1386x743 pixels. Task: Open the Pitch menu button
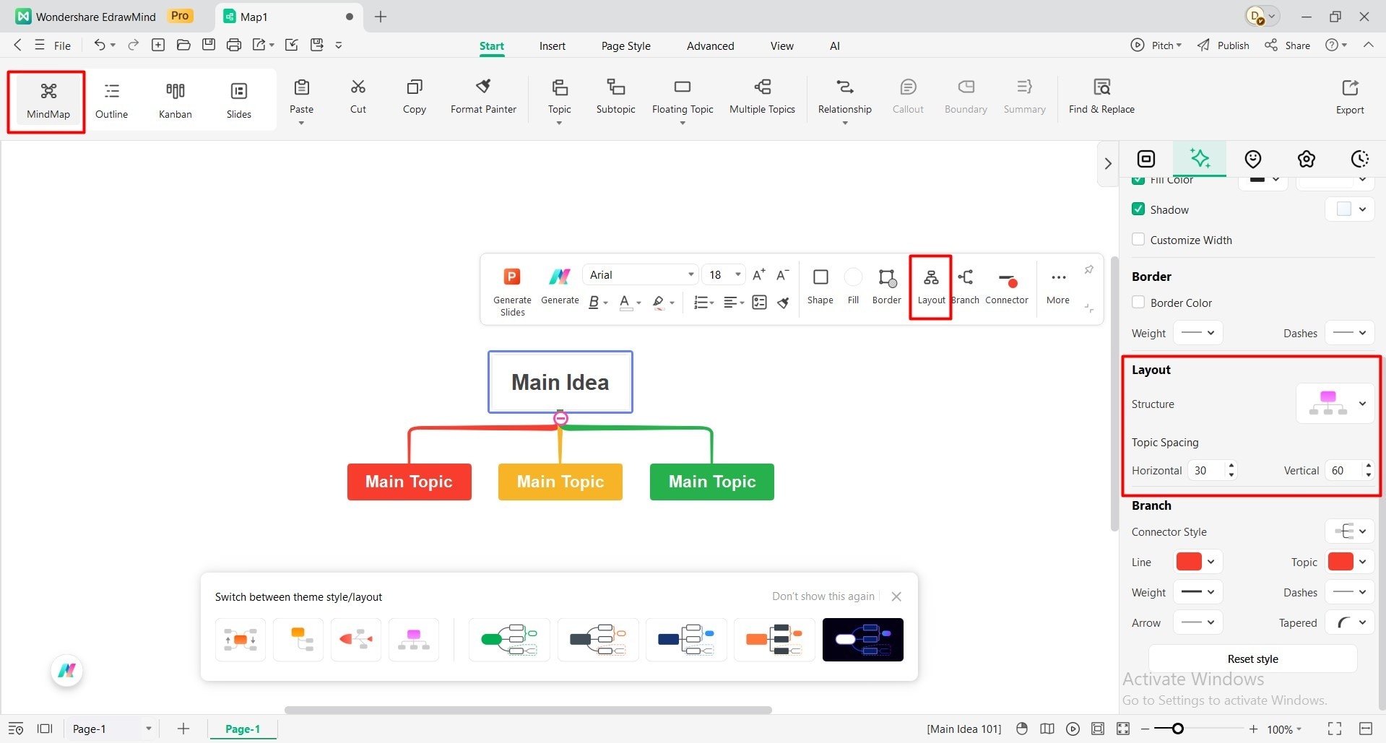coord(1156,45)
